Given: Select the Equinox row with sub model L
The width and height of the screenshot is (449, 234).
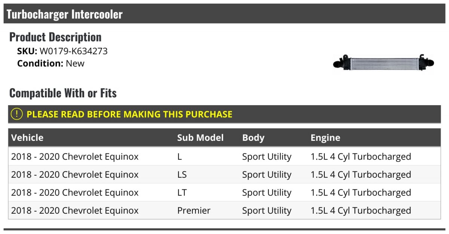Looking at the screenshot, I should coord(224,156).
